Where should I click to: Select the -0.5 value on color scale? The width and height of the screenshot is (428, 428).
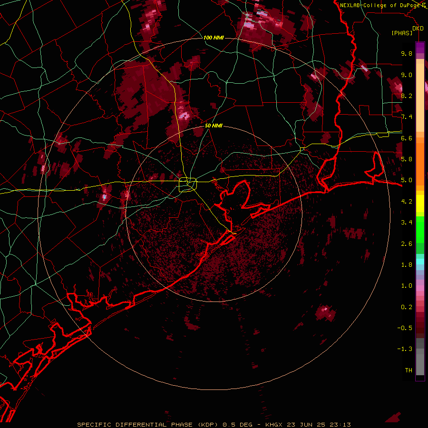405,328
